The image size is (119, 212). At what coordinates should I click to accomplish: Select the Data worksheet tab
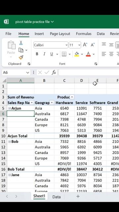tap(57, 197)
